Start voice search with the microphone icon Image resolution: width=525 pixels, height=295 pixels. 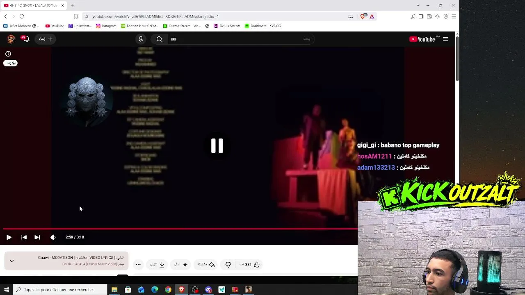point(141,39)
